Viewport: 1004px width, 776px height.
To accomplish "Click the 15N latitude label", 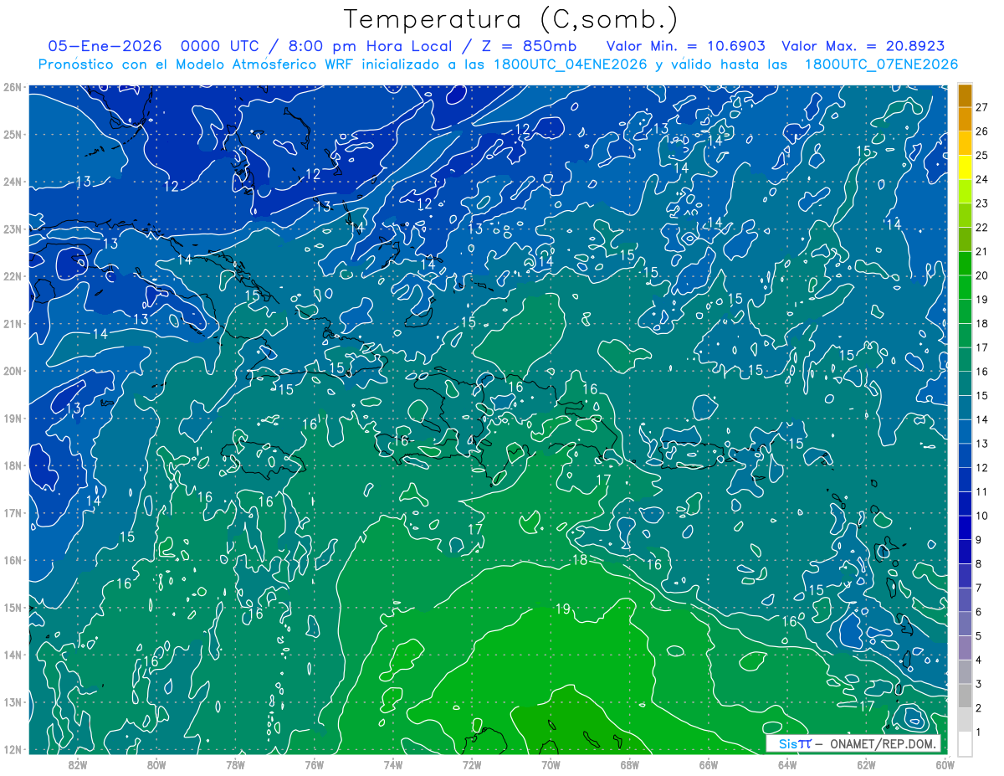I will (x=13, y=608).
